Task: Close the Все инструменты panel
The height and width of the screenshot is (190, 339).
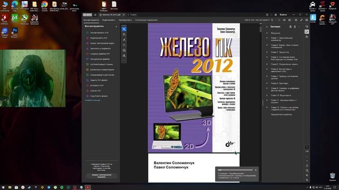Action: [116, 26]
